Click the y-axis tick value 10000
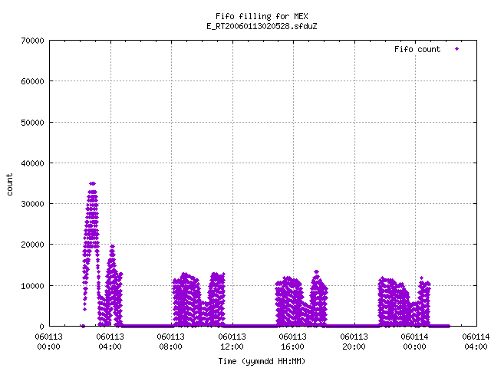This screenshot has width=491, height=368. (x=32, y=286)
